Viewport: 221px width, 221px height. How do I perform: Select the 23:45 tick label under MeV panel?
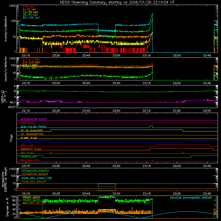(207, 83)
